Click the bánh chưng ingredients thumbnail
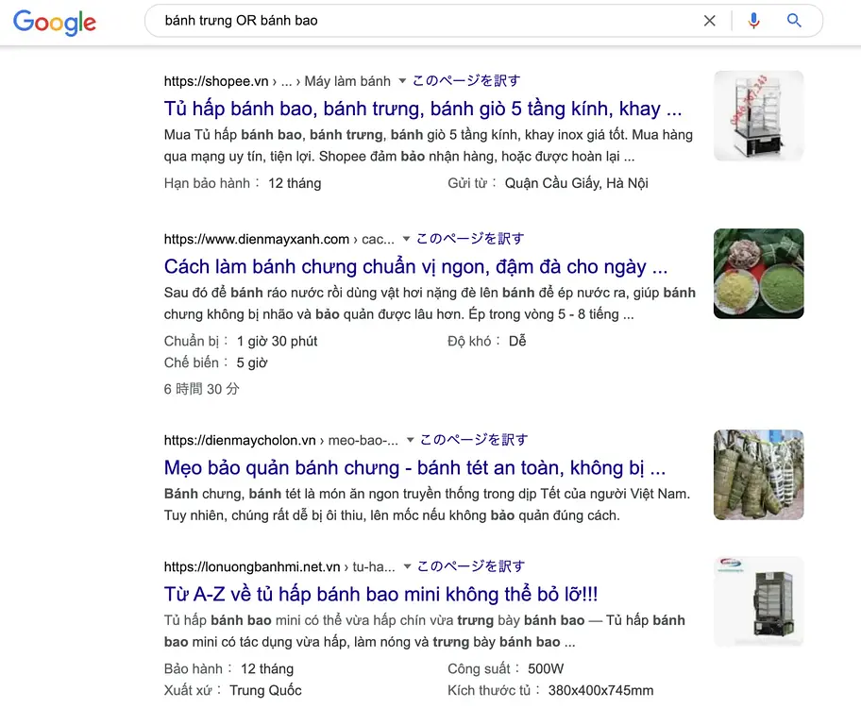This screenshot has height=725, width=861. (758, 274)
